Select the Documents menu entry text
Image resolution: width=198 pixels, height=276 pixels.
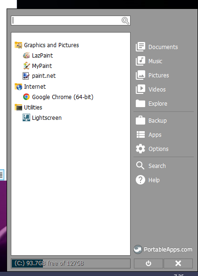[163, 47]
